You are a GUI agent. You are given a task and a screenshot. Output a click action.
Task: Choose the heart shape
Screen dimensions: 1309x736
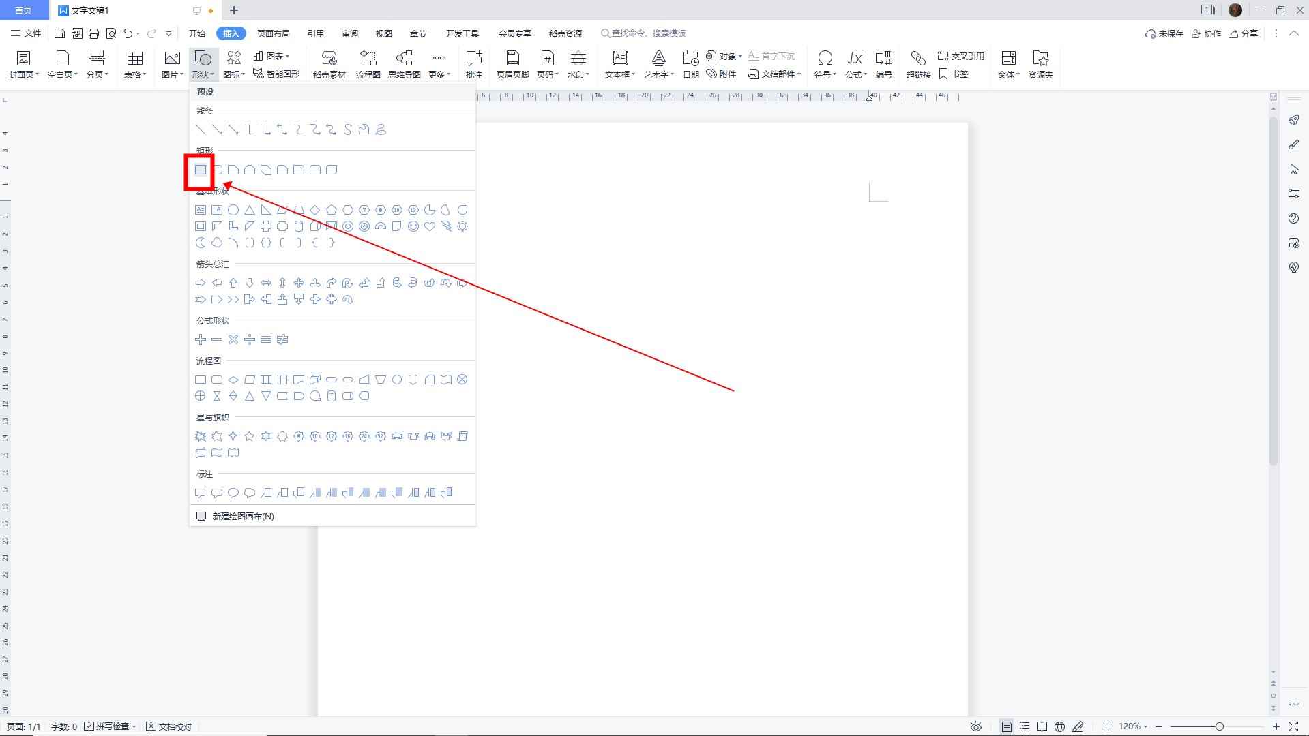tap(430, 226)
